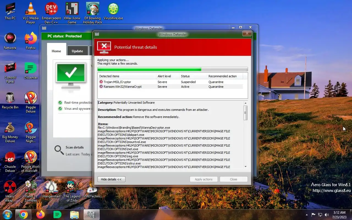The image size is (352, 220).
Task: Launch Plants vs Zombies shortcut
Action: [x=31, y=191]
